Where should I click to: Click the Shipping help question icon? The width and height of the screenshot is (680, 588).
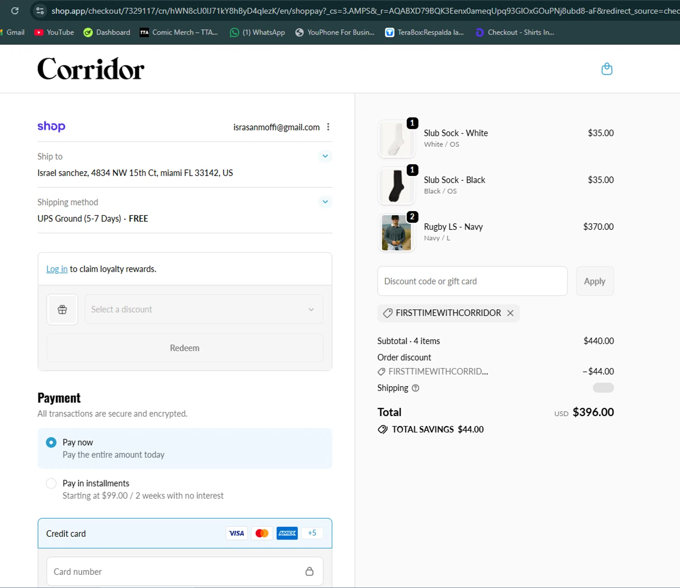coord(415,388)
